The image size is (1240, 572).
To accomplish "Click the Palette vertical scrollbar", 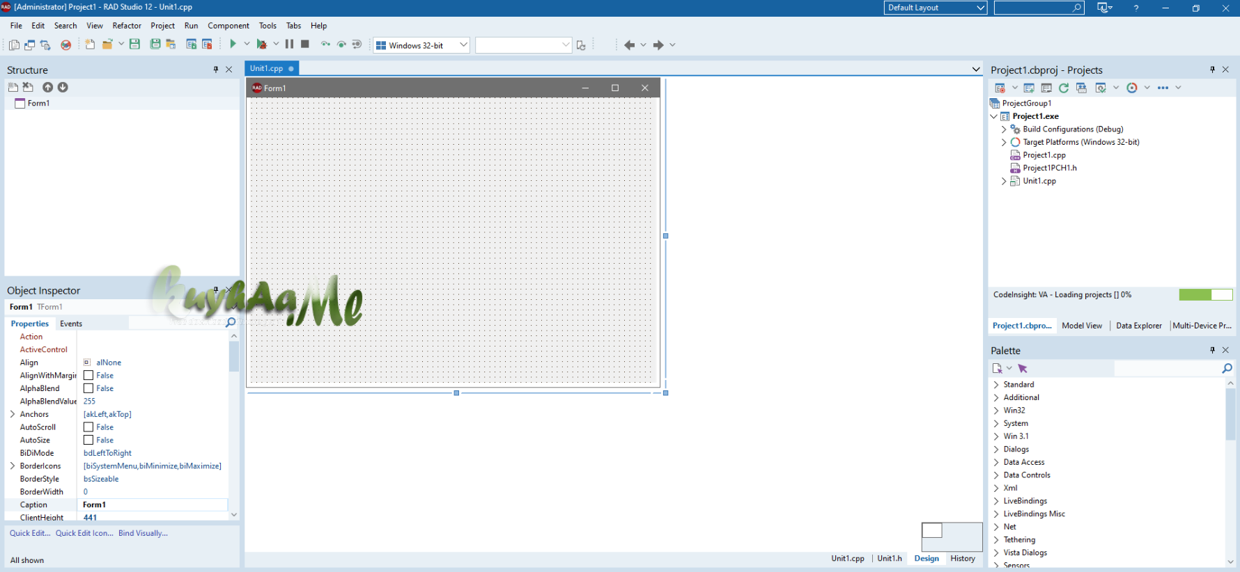I will tap(1230, 473).
